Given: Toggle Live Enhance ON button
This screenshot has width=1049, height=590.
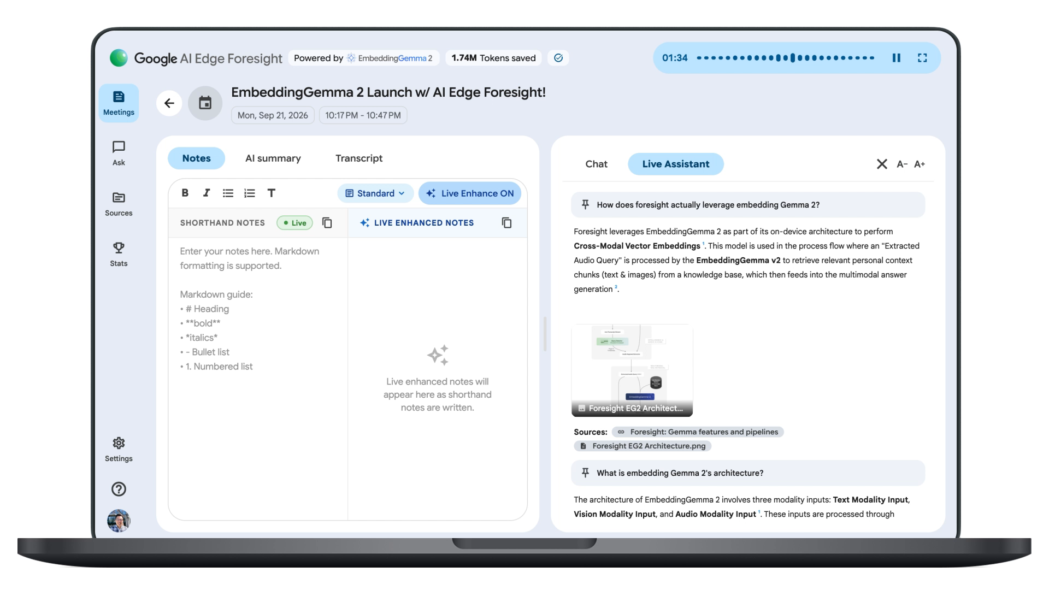Looking at the screenshot, I should point(470,193).
